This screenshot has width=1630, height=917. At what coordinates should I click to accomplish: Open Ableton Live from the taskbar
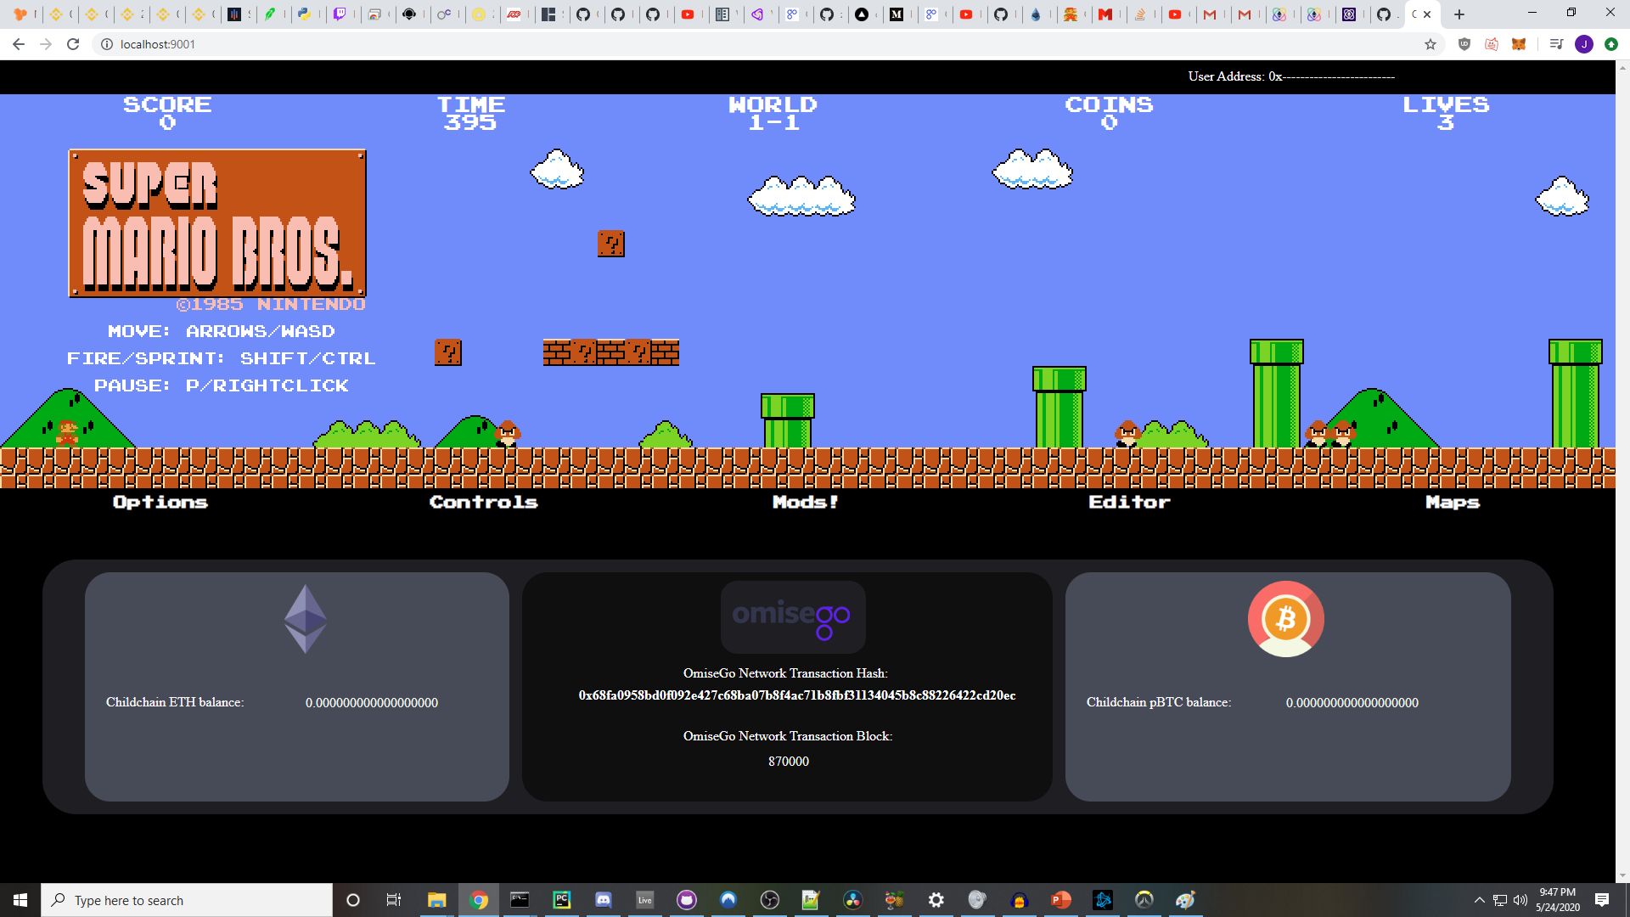(x=645, y=900)
